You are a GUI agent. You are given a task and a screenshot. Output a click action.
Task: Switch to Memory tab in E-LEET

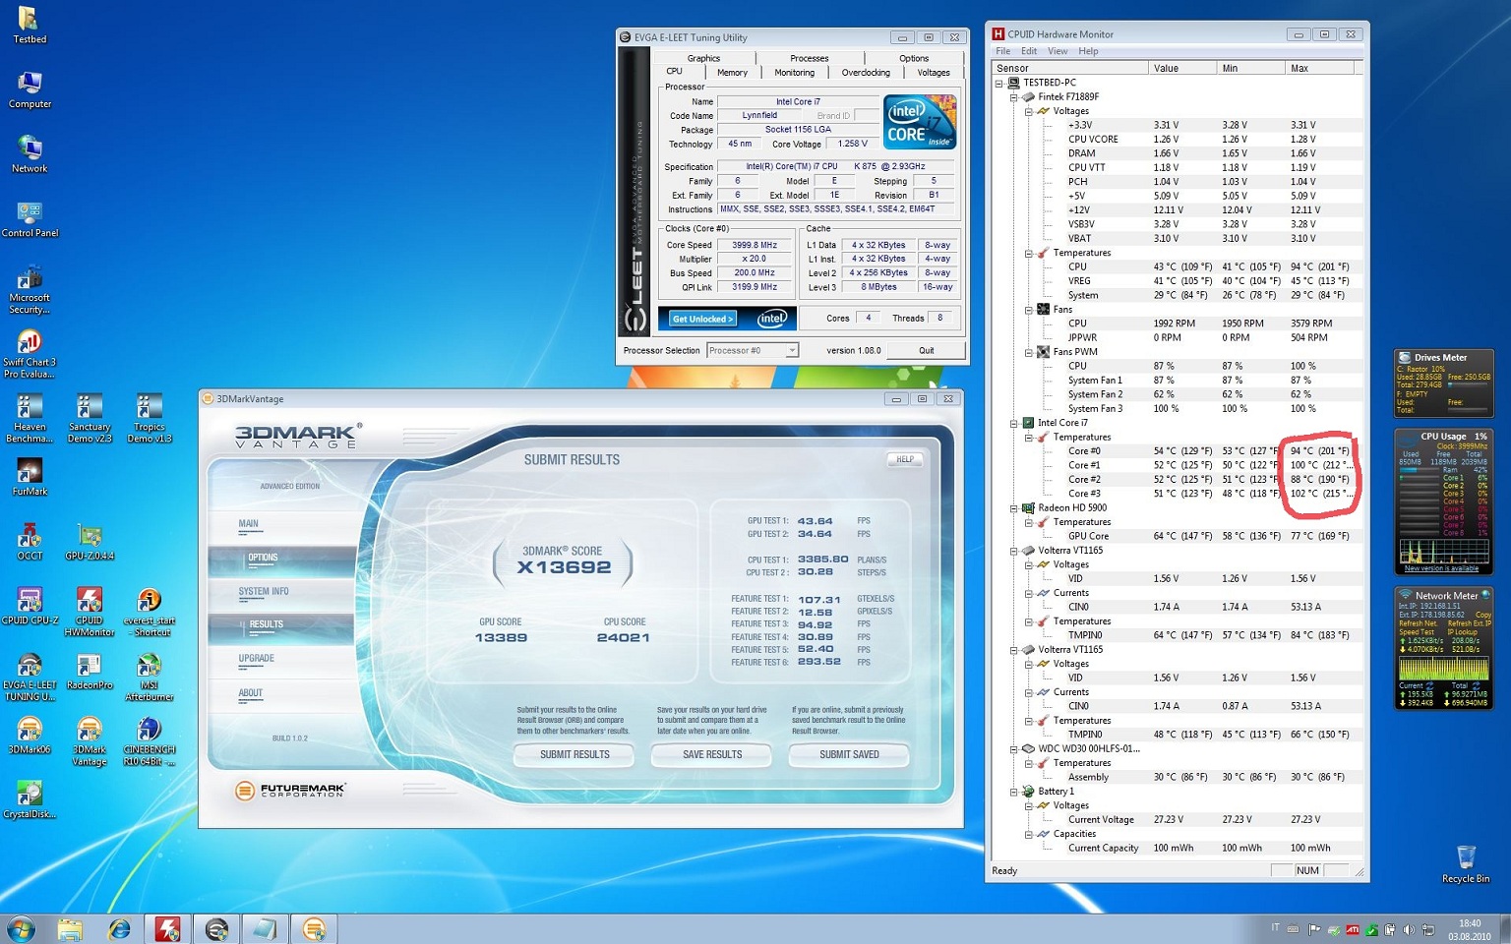pyautogui.click(x=732, y=73)
